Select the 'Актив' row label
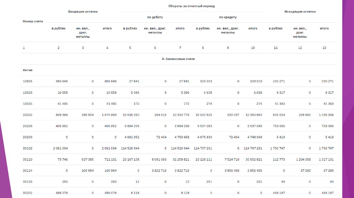This screenshot has height=198, width=354. (28, 70)
